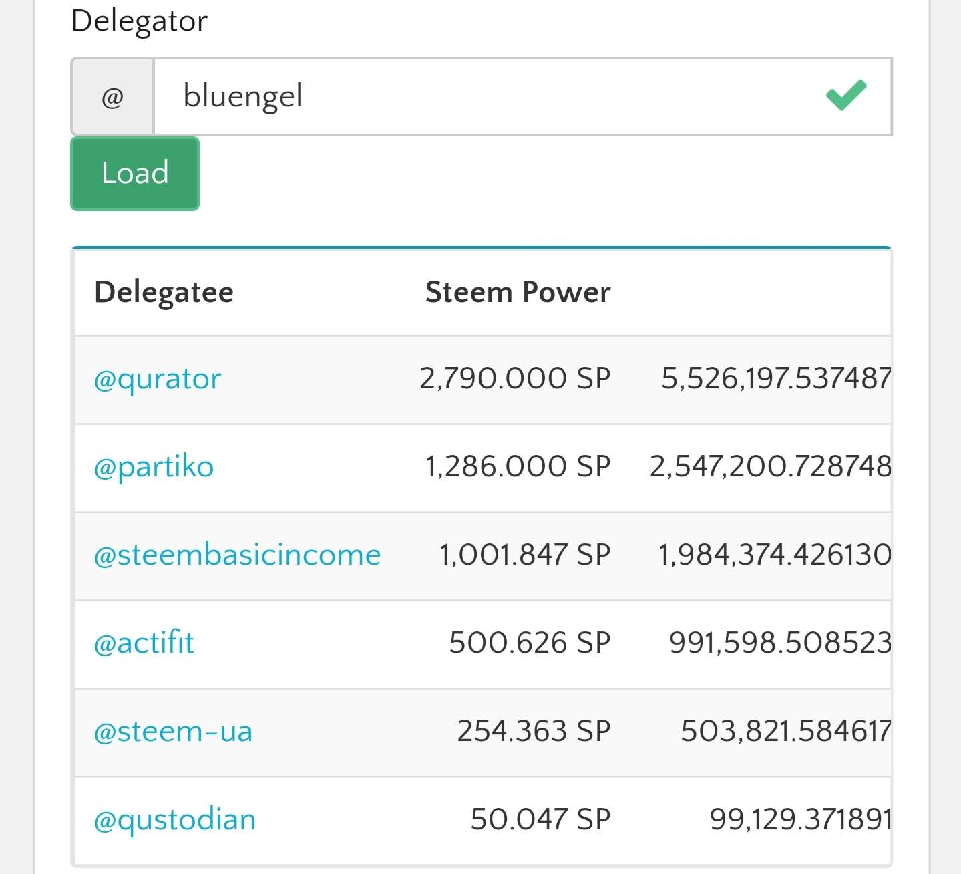The image size is (961, 874).
Task: Click the Steem Power column header
Action: click(x=518, y=292)
